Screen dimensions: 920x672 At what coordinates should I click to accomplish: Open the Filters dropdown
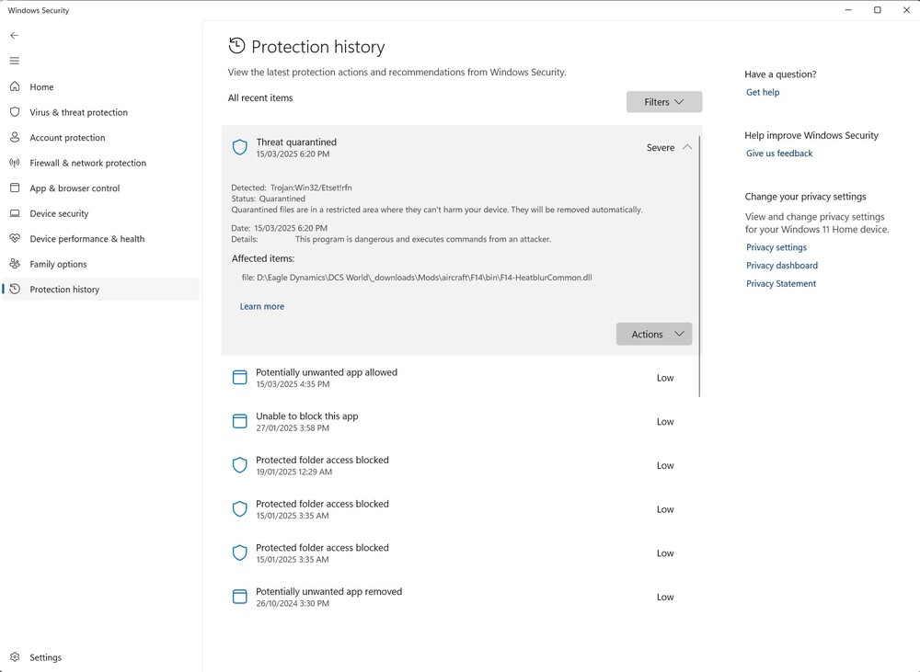663,102
